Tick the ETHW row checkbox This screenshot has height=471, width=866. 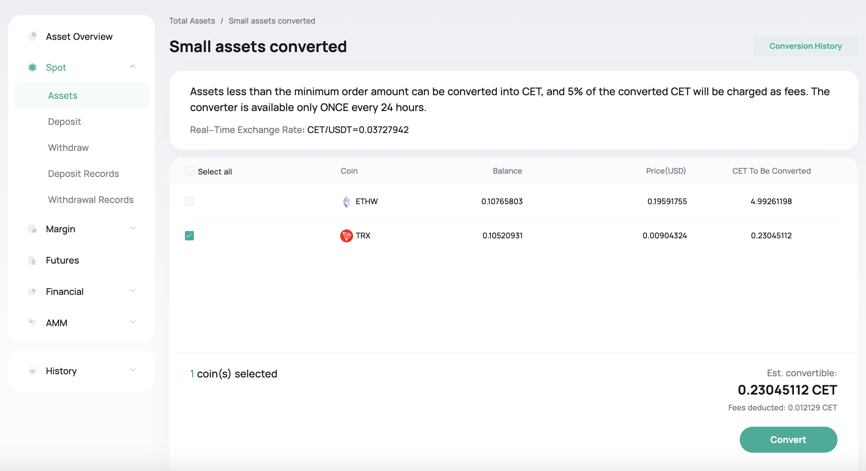pyautogui.click(x=189, y=201)
